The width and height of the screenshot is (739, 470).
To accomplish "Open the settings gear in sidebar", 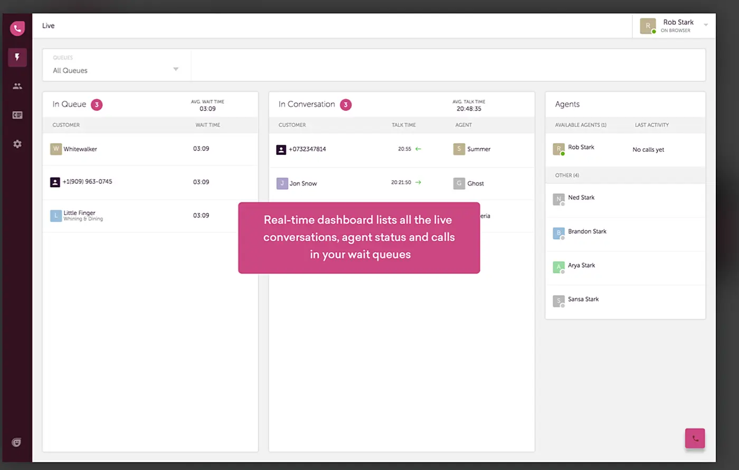I will pos(17,143).
